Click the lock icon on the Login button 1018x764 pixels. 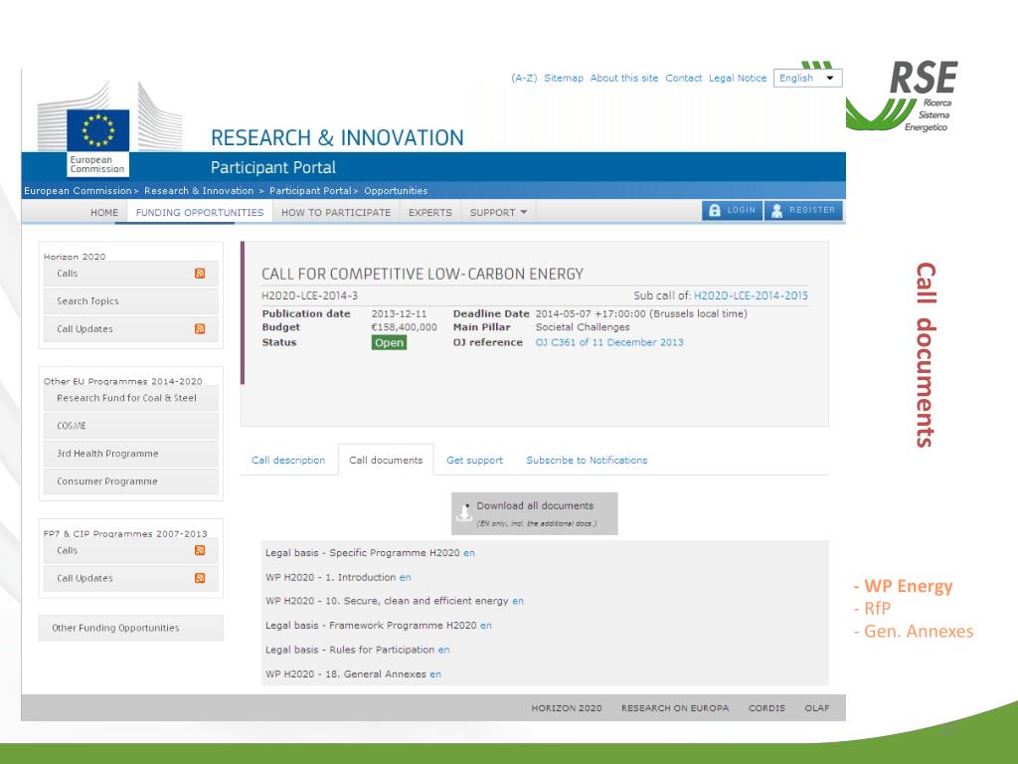(x=715, y=211)
